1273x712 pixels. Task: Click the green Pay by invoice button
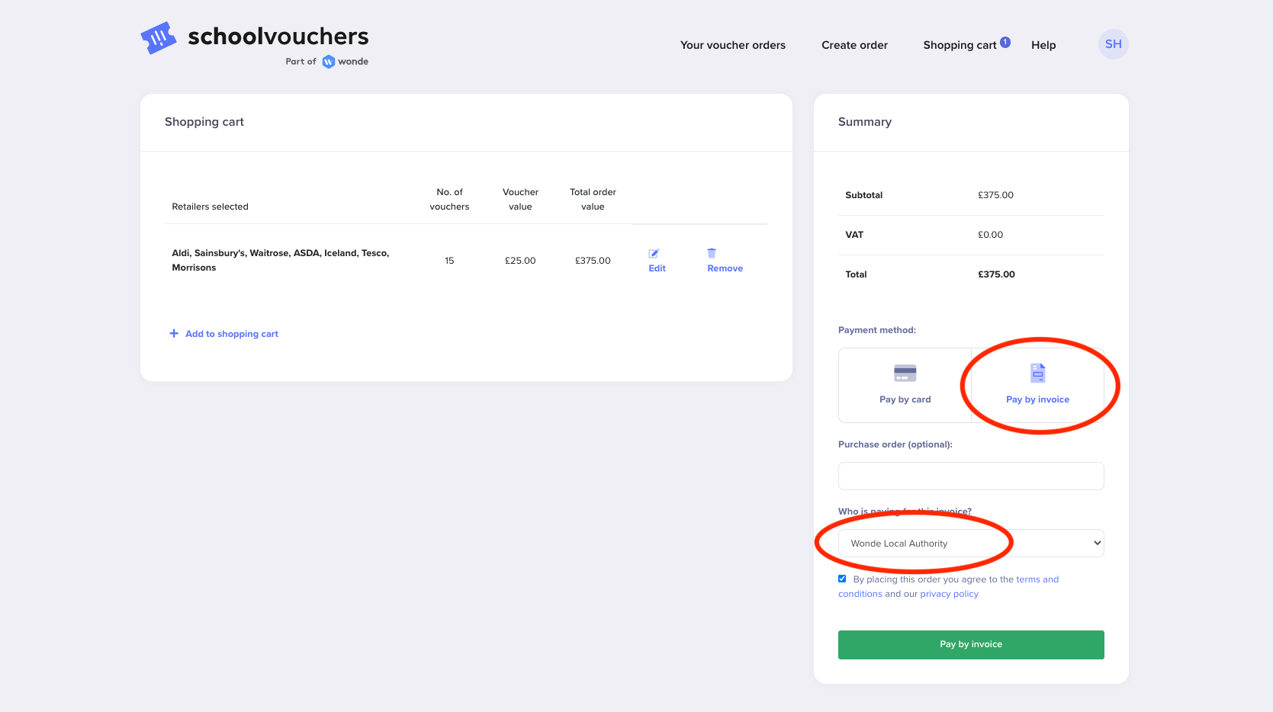pyautogui.click(x=971, y=645)
